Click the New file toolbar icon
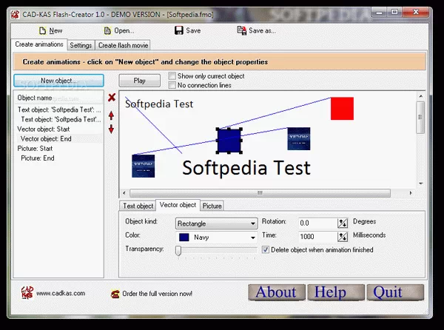Viewport: 444px width, 330px height. pyautogui.click(x=39, y=30)
